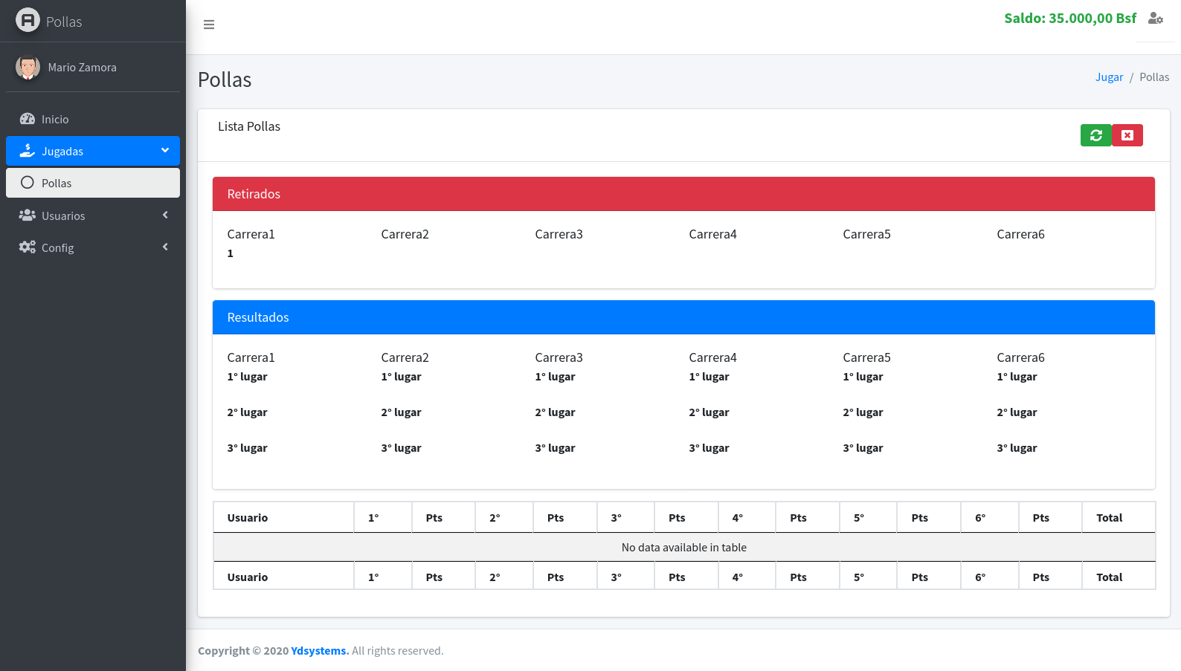Click the red close X button

(1127, 135)
